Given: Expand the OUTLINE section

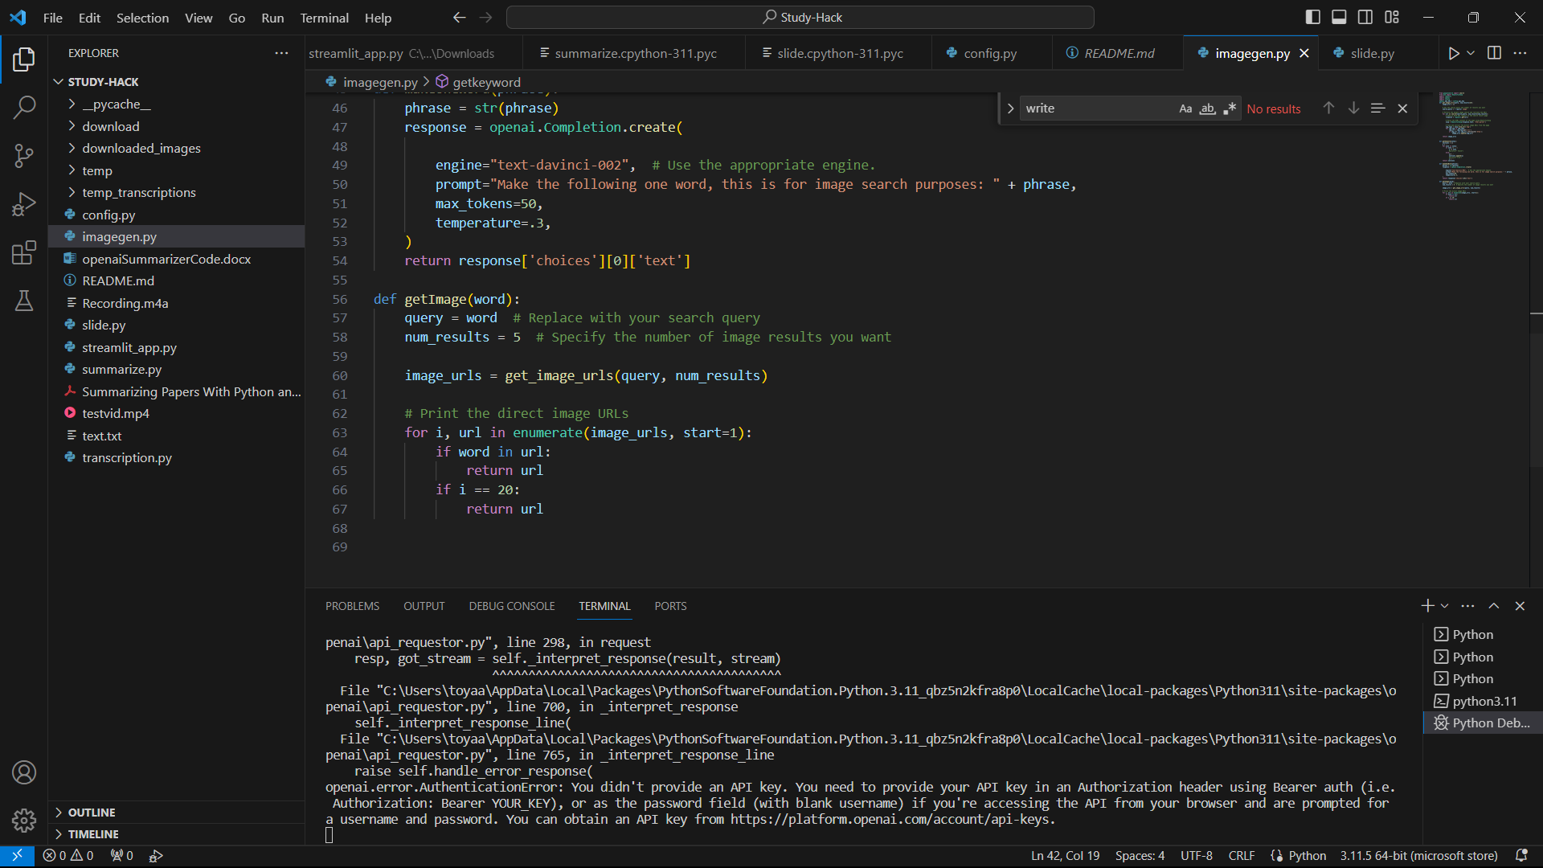Looking at the screenshot, I should (92, 813).
